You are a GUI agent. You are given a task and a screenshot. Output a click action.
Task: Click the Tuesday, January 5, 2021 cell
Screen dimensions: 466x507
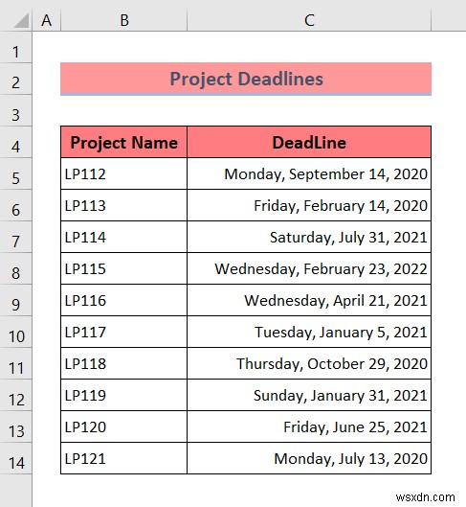point(309,332)
